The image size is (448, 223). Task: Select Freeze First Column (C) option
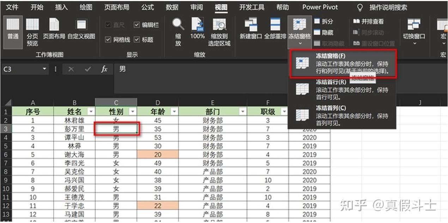pyautogui.click(x=342, y=115)
